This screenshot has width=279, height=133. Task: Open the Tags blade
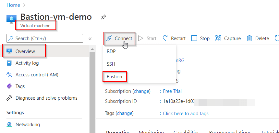[x=20, y=86]
